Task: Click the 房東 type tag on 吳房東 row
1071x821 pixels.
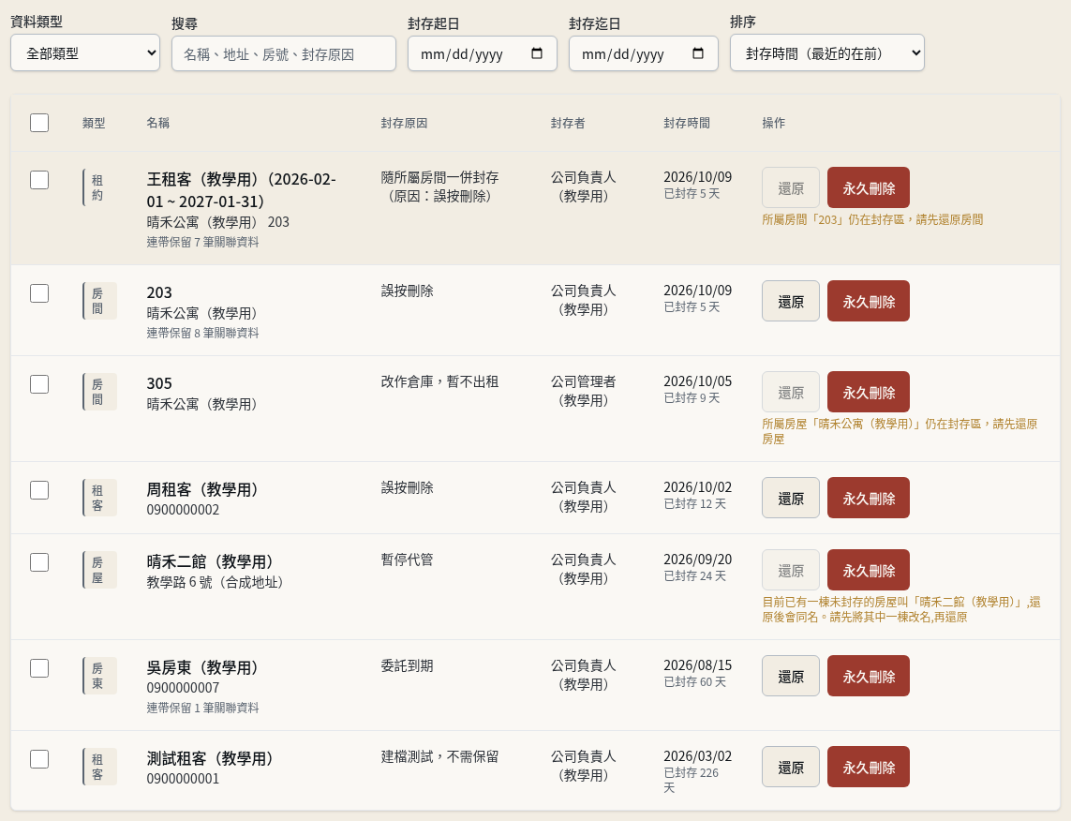Action: point(99,676)
